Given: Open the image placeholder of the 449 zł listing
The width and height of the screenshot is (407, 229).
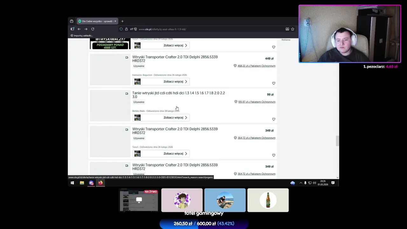Looking at the screenshot, I should 110,70.
